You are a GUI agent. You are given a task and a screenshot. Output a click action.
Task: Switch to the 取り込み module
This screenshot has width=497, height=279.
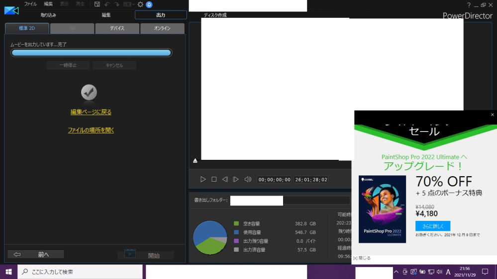coord(48,15)
